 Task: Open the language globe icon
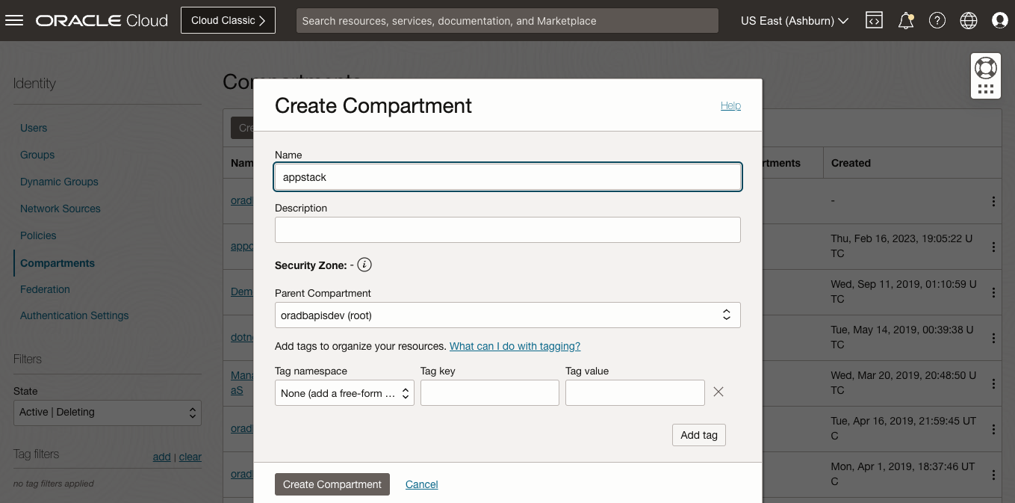click(969, 21)
